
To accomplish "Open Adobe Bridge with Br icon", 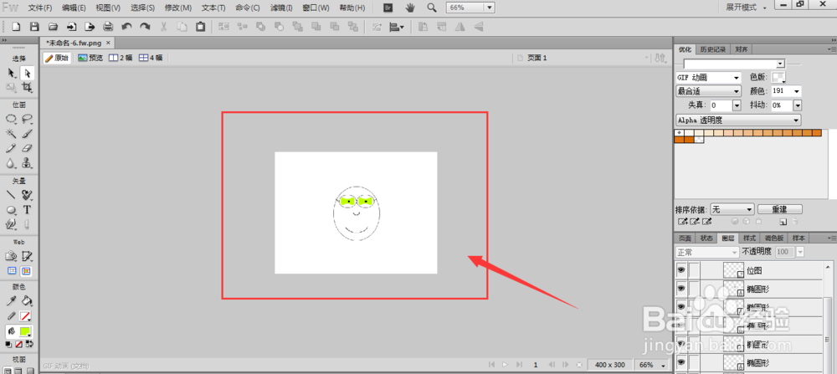I will pyautogui.click(x=389, y=8).
